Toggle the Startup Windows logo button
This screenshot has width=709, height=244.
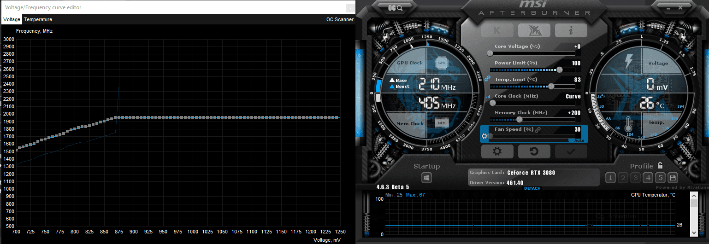coord(426,178)
